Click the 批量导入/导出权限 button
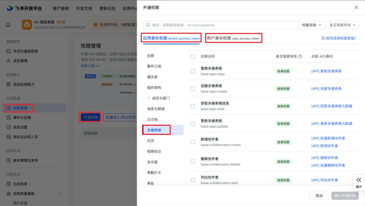 (121, 117)
